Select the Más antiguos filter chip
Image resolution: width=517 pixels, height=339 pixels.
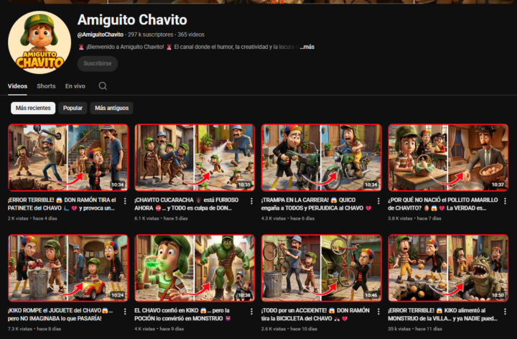pos(111,108)
